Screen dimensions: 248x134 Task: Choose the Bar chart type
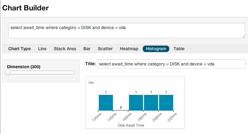coord(87,49)
